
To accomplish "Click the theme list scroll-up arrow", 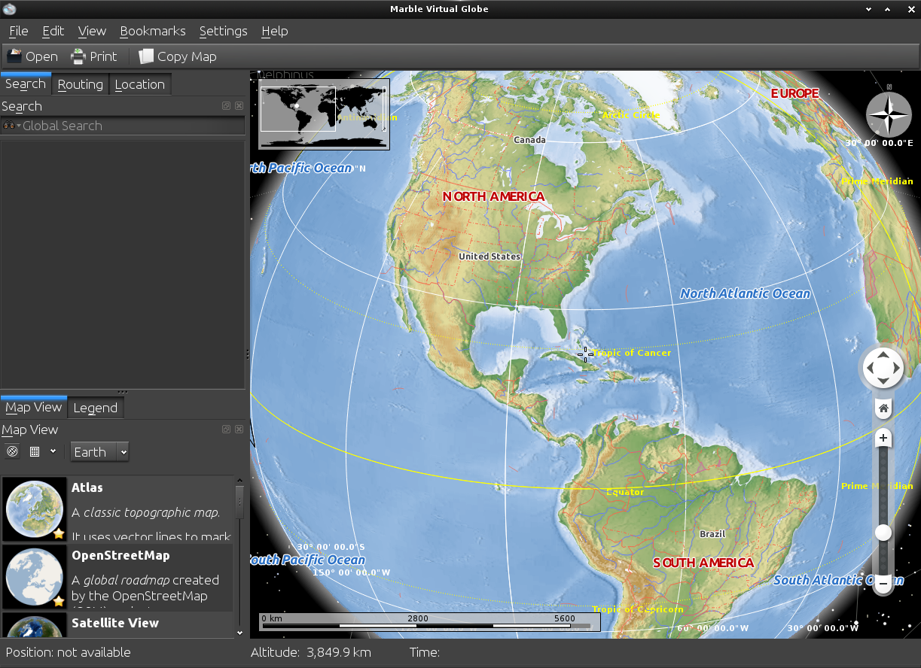I will (240, 480).
